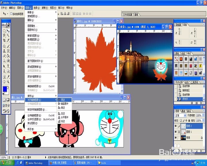Image resolution: width=207 pixels, height=166 pixels.
Task: Jump to ImageReady icon
Action: (x=6, y=111)
